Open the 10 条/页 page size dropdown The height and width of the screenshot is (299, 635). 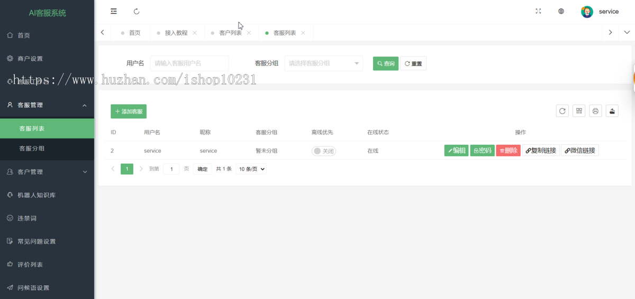[251, 169]
